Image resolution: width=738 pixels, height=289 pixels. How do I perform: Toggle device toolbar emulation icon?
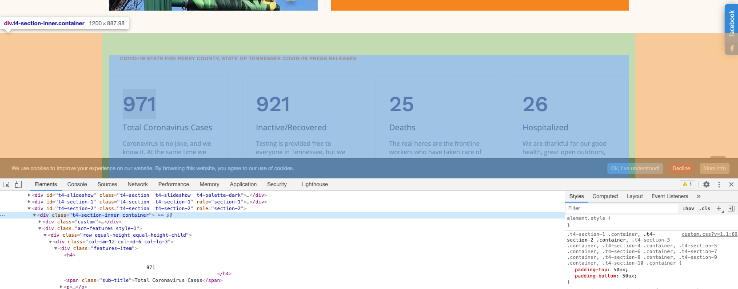[x=18, y=184]
